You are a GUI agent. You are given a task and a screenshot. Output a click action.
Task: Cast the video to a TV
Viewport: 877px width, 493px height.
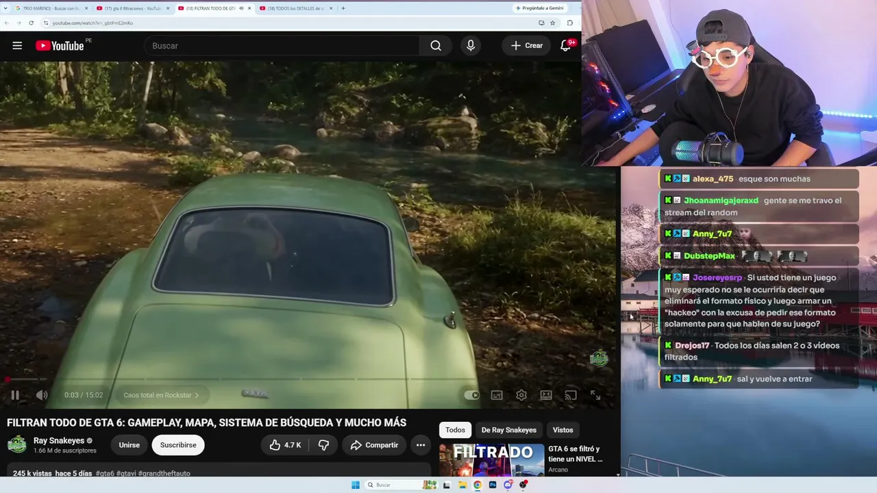tap(571, 395)
